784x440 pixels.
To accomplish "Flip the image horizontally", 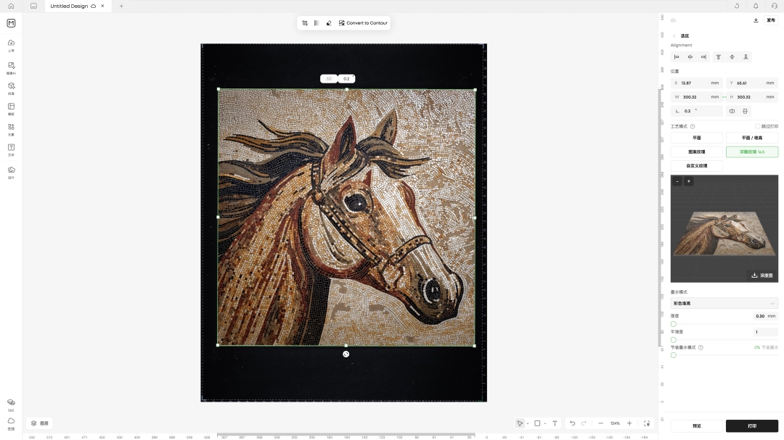I will tap(732, 111).
